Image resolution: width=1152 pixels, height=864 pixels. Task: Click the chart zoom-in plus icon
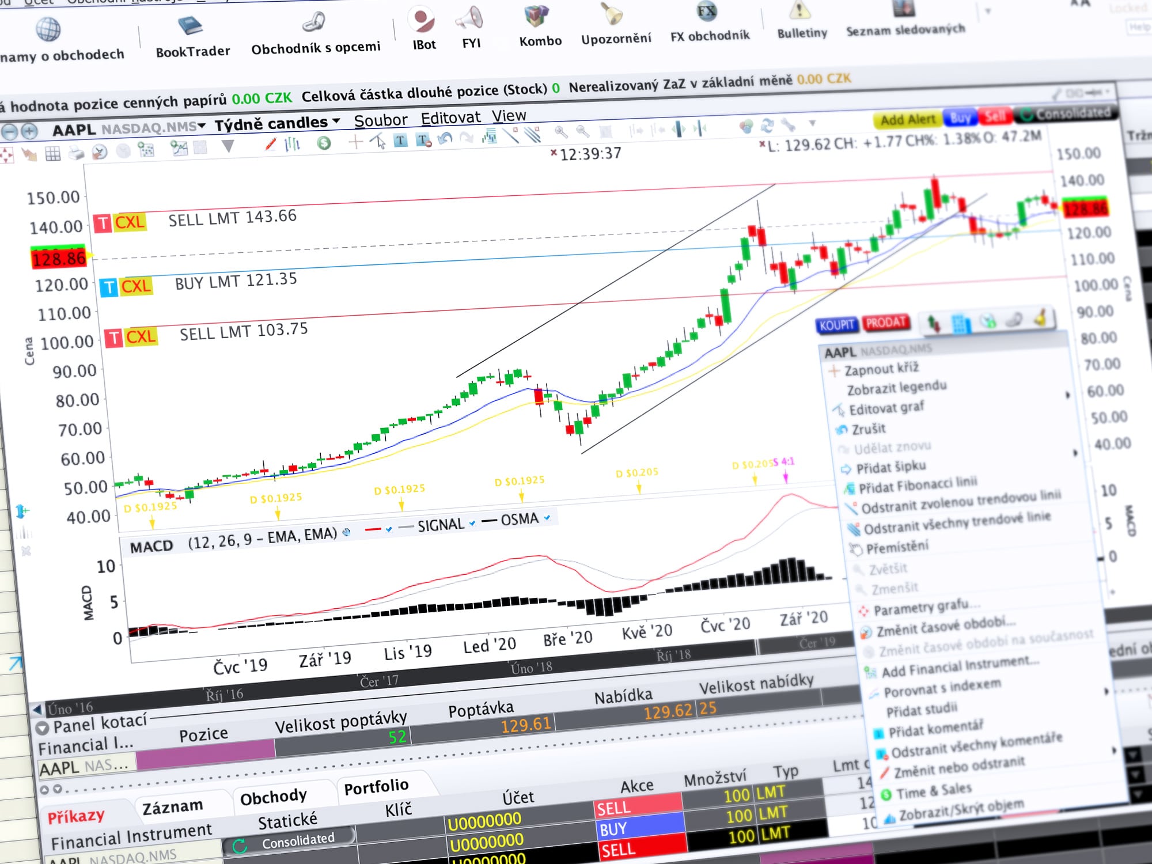click(29, 131)
